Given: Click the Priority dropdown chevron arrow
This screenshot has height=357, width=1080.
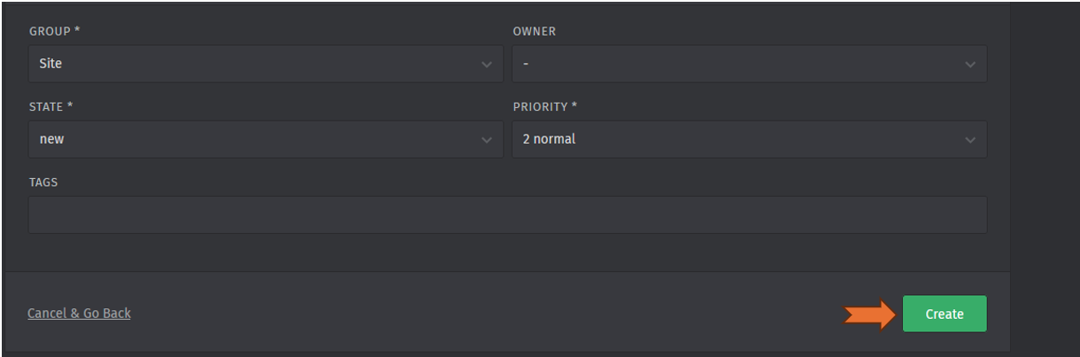Looking at the screenshot, I should tap(970, 140).
